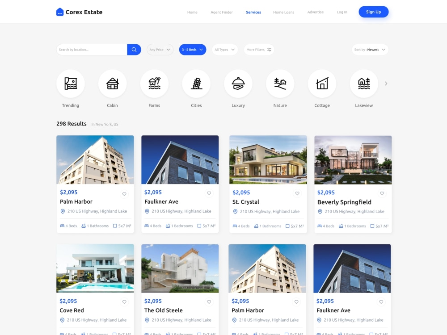Open the Advertise nav item

[x=315, y=12]
